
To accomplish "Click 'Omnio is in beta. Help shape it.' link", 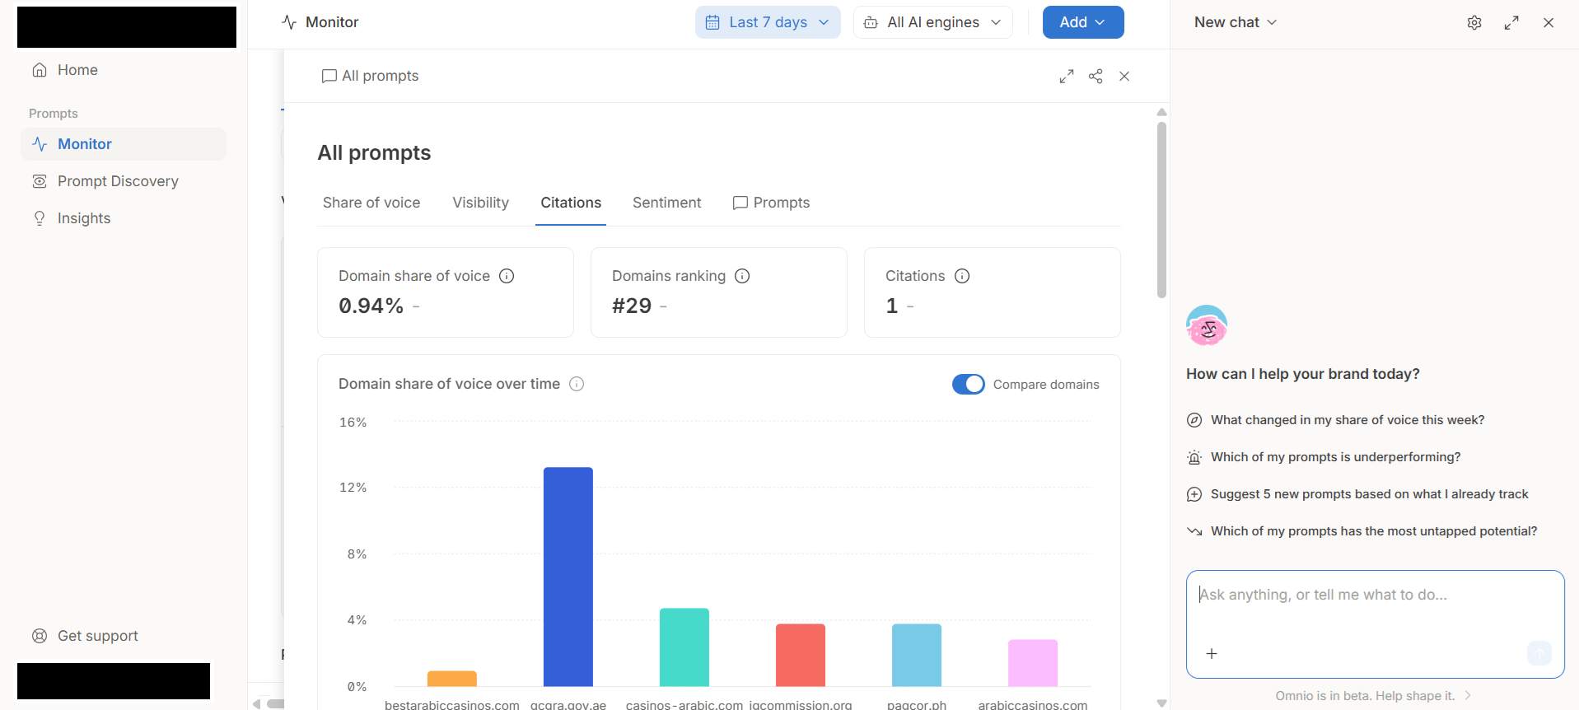I will [1373, 696].
